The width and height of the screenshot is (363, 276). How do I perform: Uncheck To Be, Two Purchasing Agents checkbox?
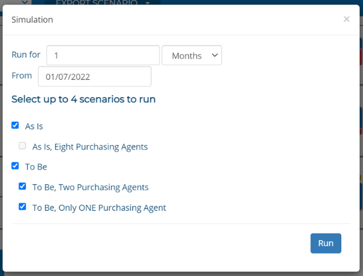coord(22,186)
